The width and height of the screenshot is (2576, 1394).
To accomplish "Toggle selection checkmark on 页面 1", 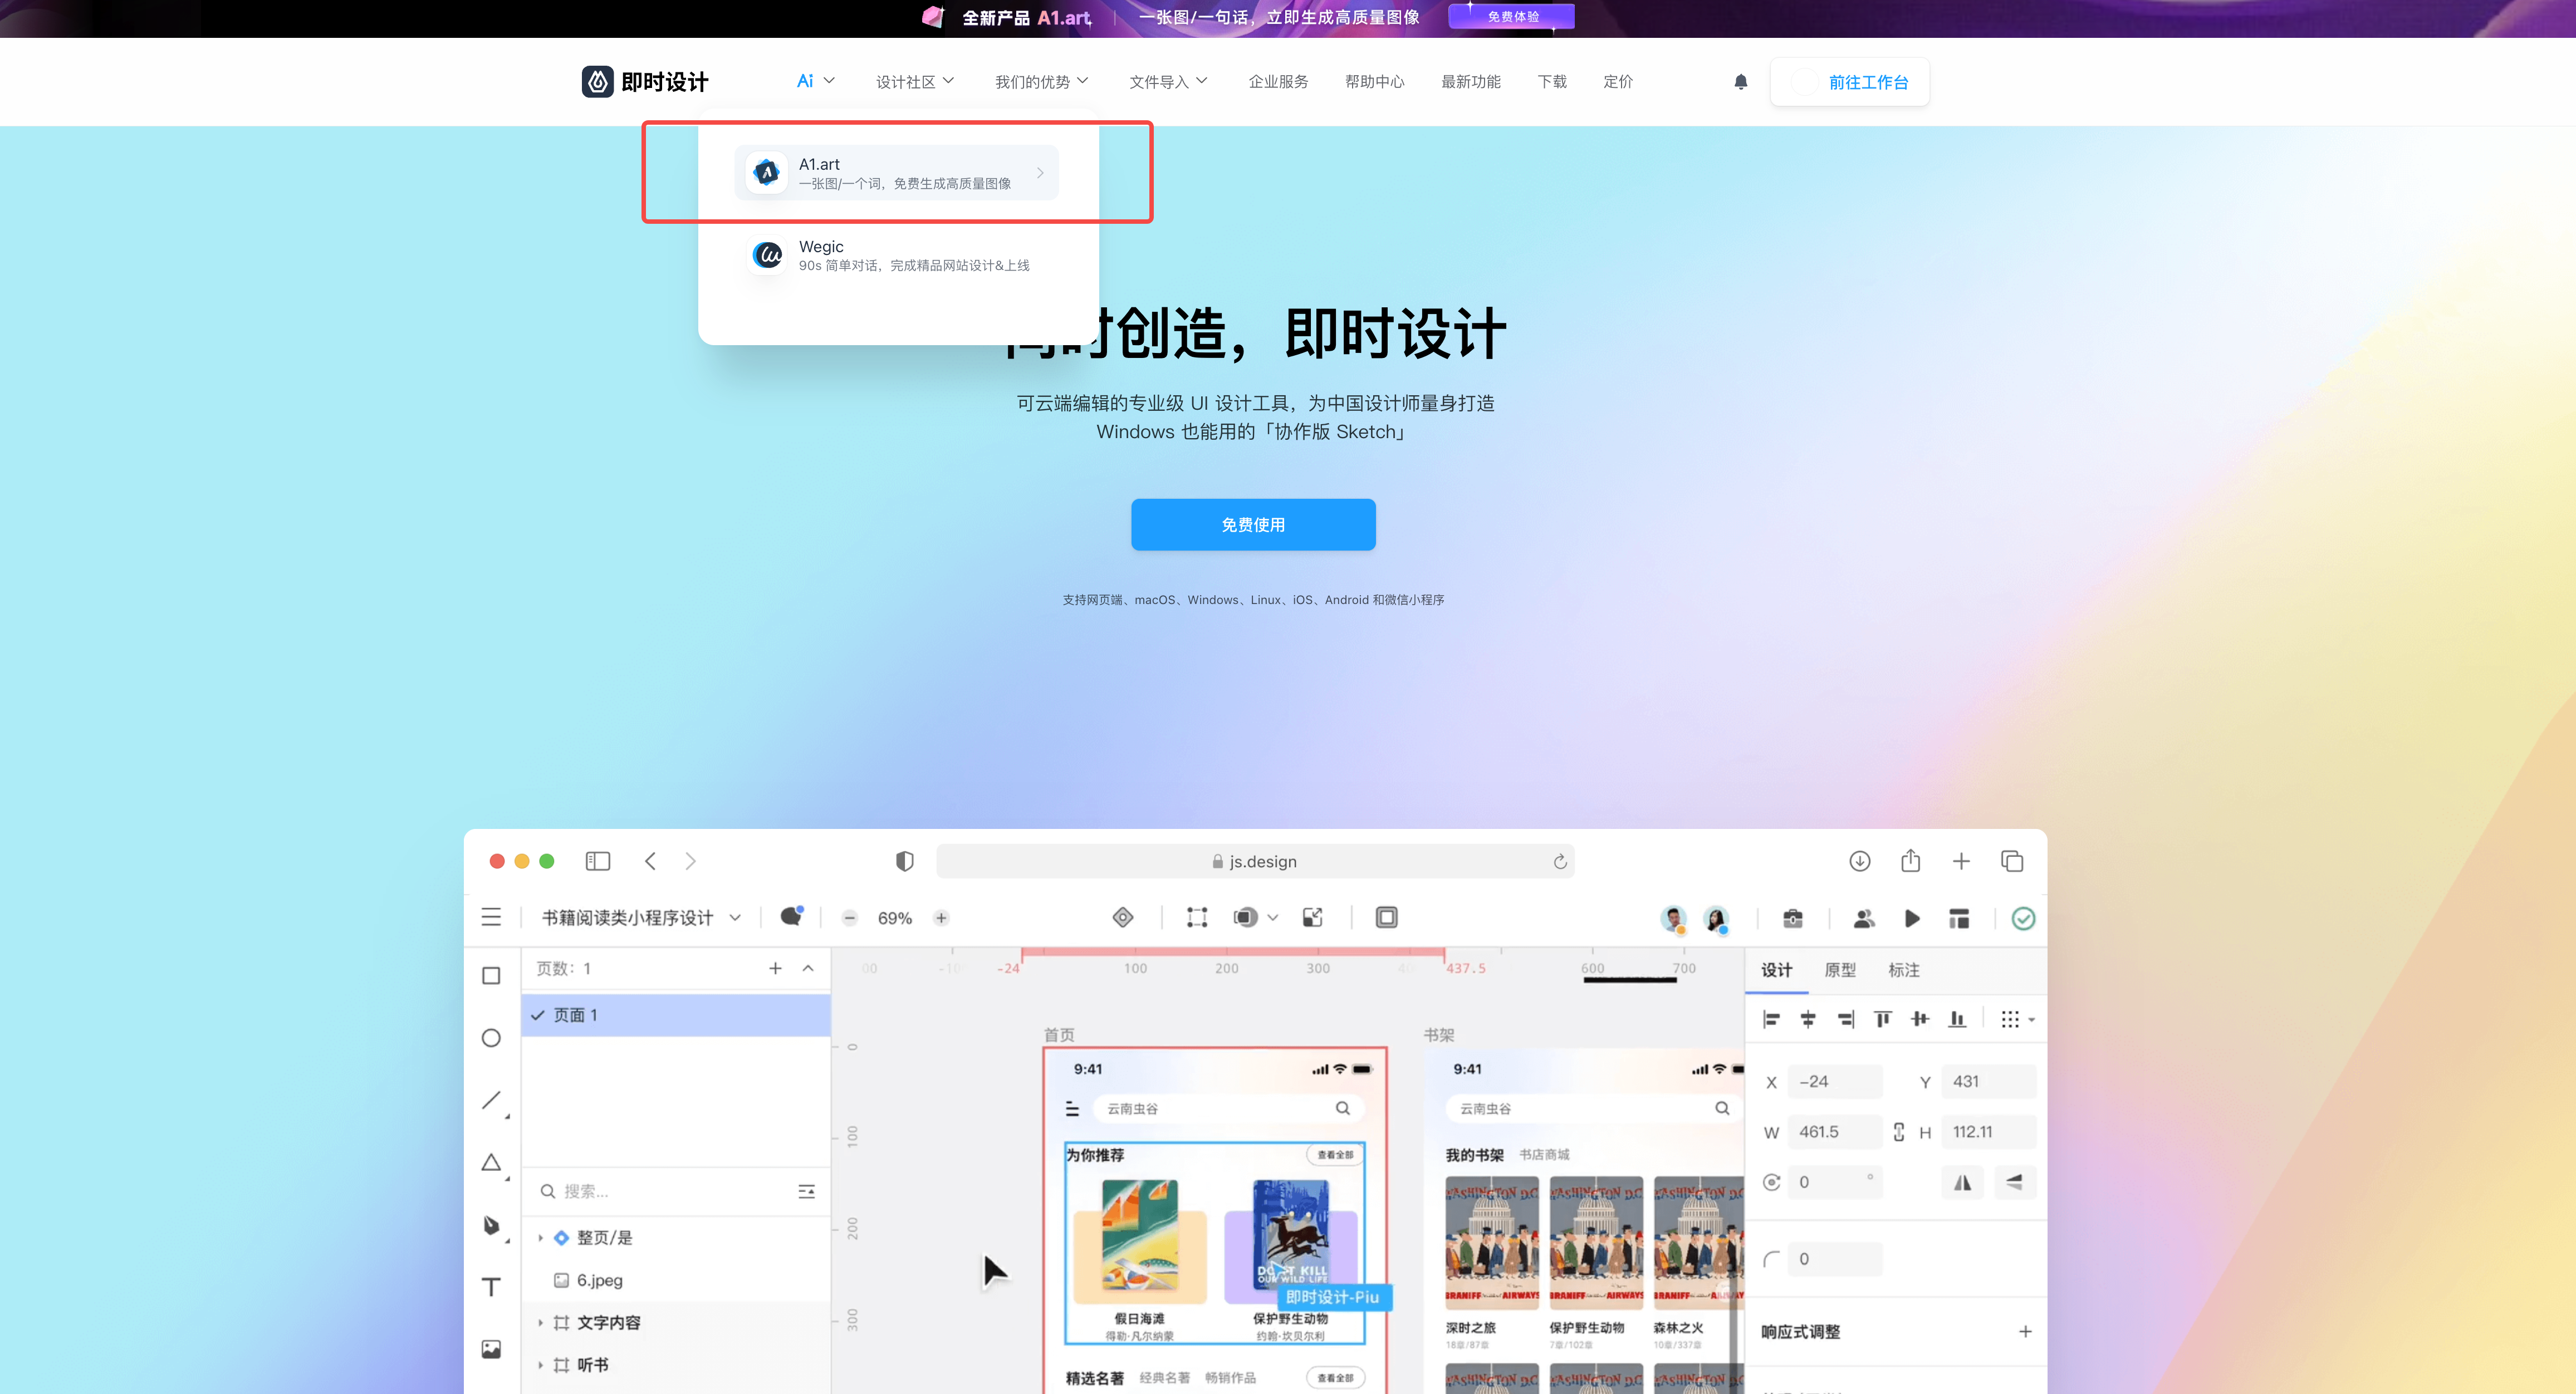I will click(x=538, y=1014).
